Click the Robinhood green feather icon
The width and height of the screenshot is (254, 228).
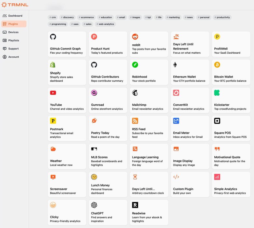(x=135, y=65)
